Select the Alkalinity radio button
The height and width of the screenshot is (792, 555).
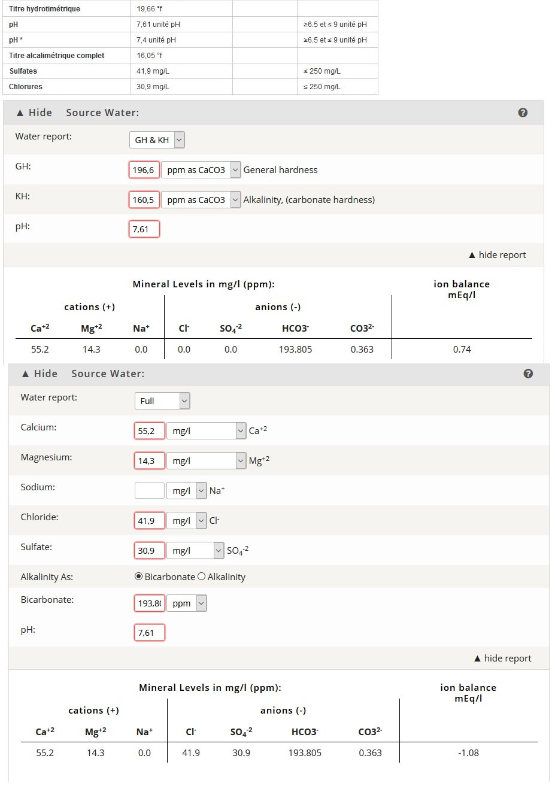point(201,576)
